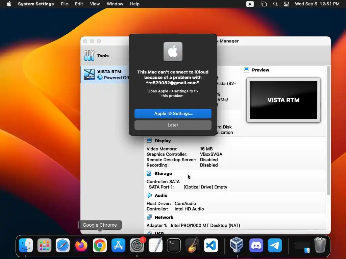Click the [Optical Drive] Empty entry

pos(205,187)
